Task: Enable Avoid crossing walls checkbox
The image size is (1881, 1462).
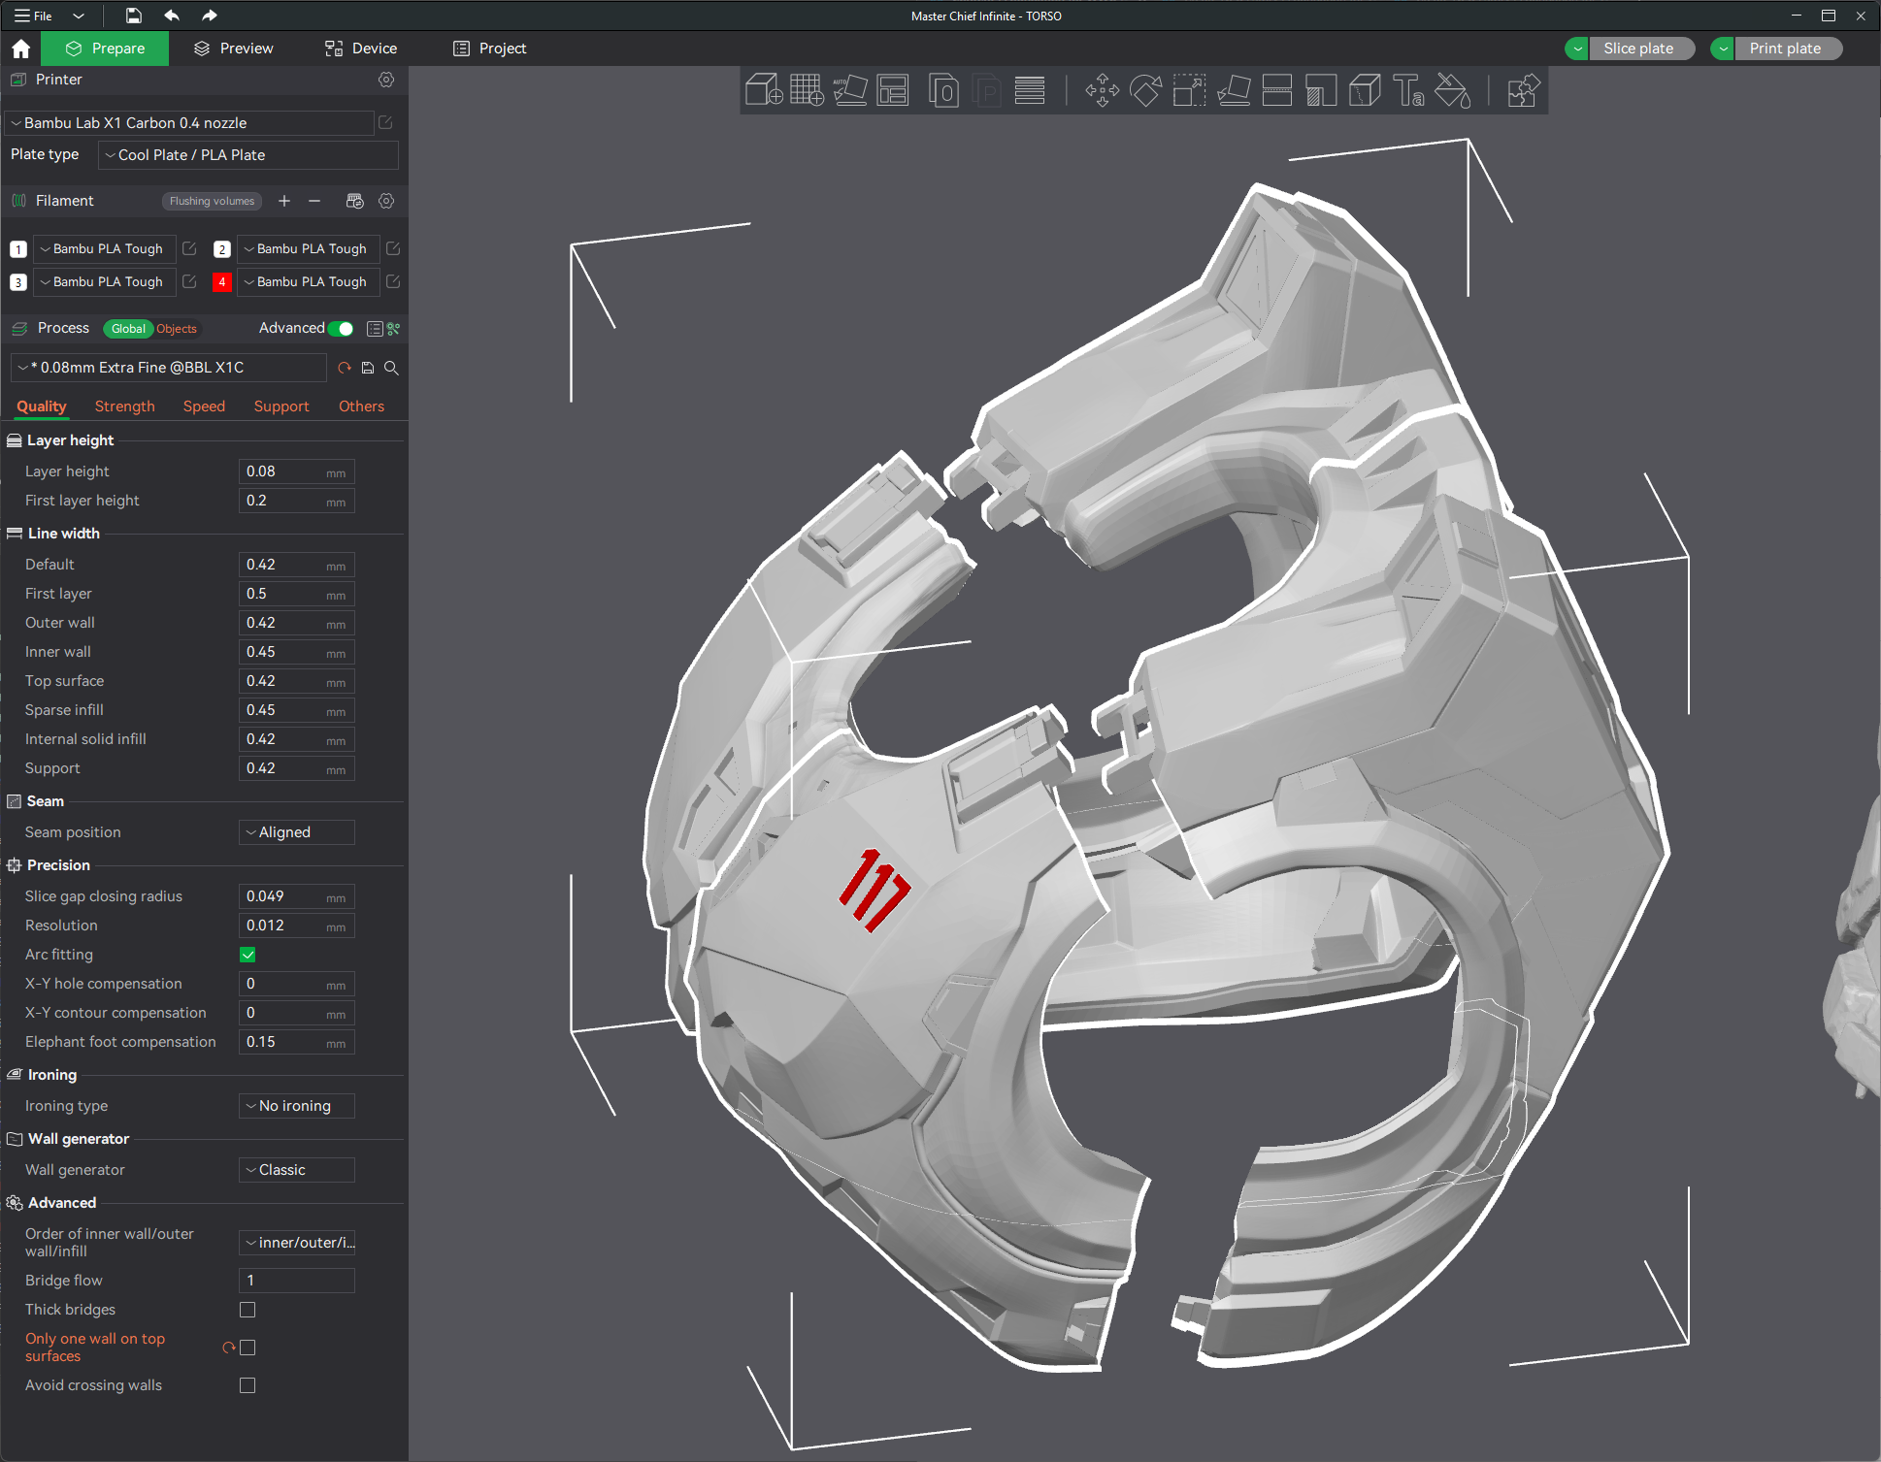Action: [x=247, y=1385]
